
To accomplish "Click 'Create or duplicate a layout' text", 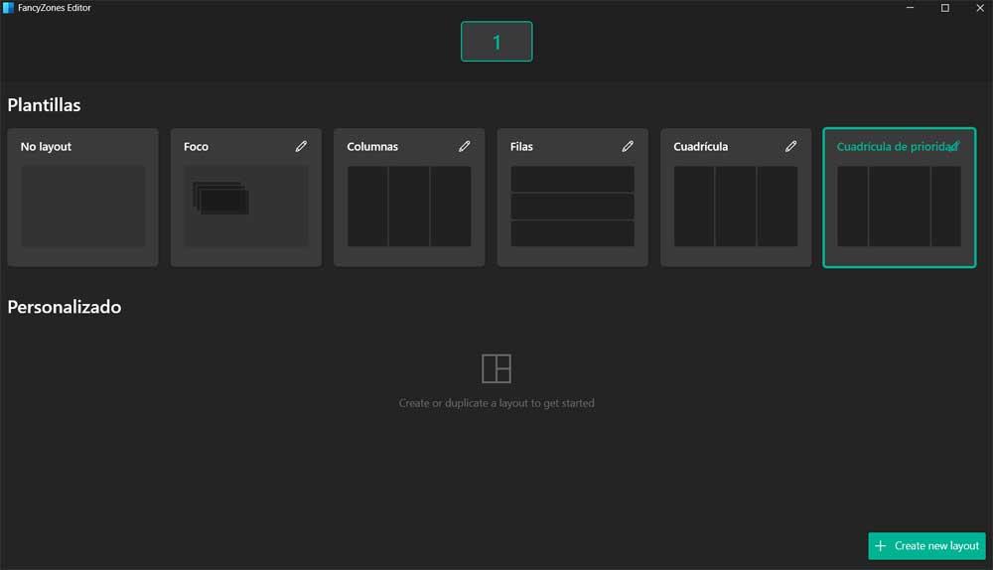I will pos(496,403).
